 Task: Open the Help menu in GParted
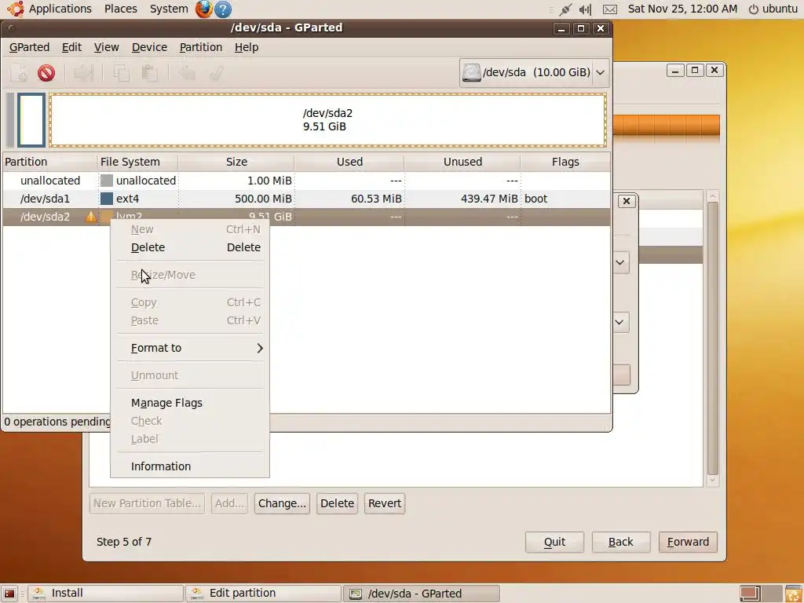pos(247,47)
